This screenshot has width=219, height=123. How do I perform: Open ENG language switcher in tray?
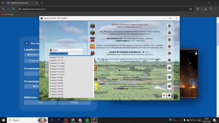pyautogui.click(x=199, y=120)
